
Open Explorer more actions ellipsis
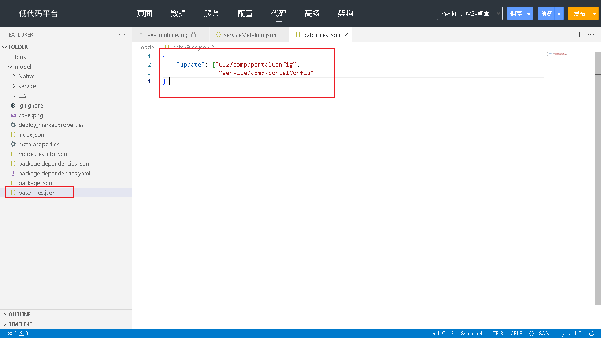click(122, 35)
